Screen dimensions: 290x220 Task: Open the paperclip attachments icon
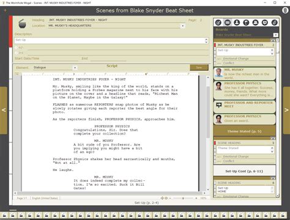(274, 23)
